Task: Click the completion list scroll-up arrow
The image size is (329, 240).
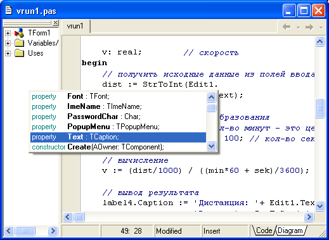Action: tap(212, 97)
